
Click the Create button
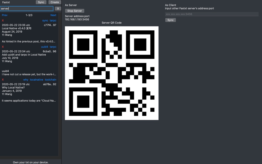coord(55,2)
